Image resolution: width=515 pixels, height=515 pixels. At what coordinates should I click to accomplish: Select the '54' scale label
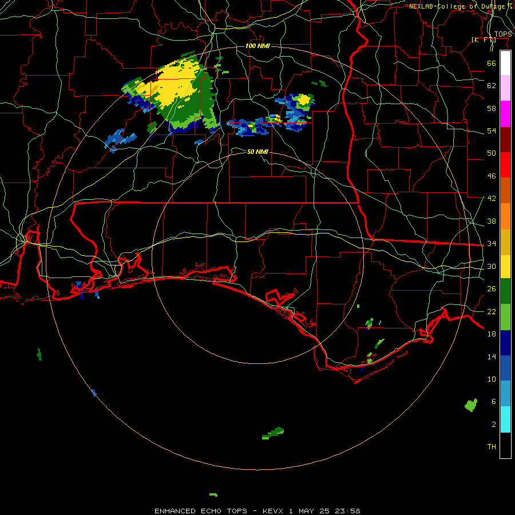pos(492,130)
